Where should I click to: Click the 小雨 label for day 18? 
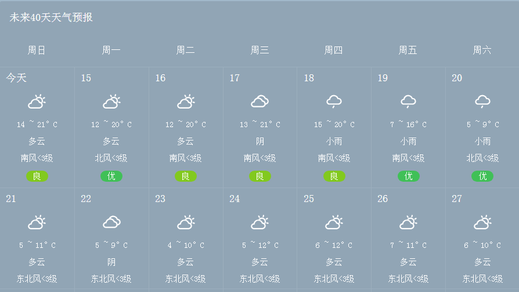click(x=334, y=141)
